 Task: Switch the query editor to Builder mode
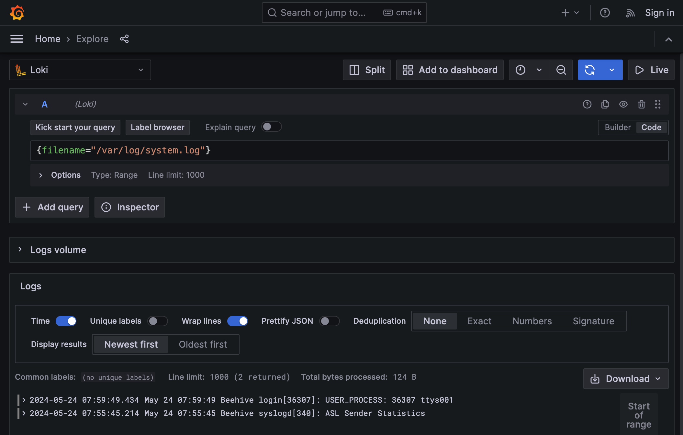tap(617, 127)
